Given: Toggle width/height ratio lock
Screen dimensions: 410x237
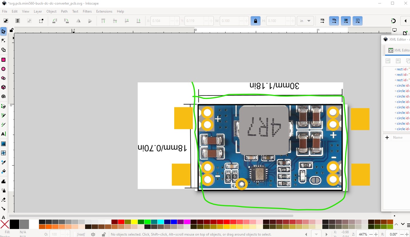Looking at the screenshot, I should pyautogui.click(x=255, y=21).
